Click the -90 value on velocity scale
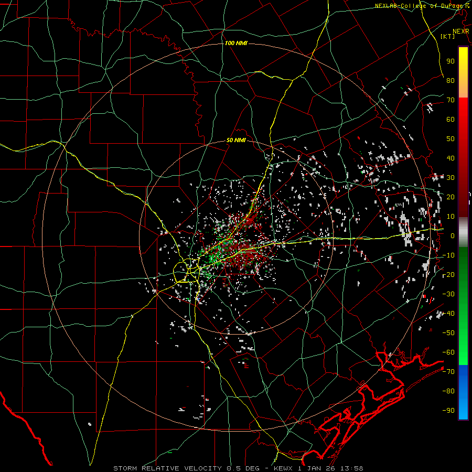Viewport: 472px width, 472px height. 448,411
